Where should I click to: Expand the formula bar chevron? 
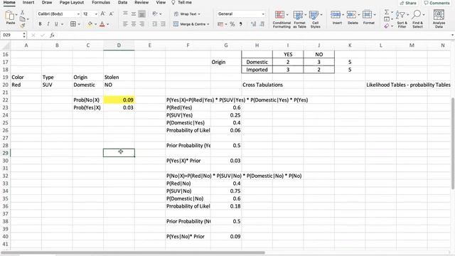[x=452, y=35]
